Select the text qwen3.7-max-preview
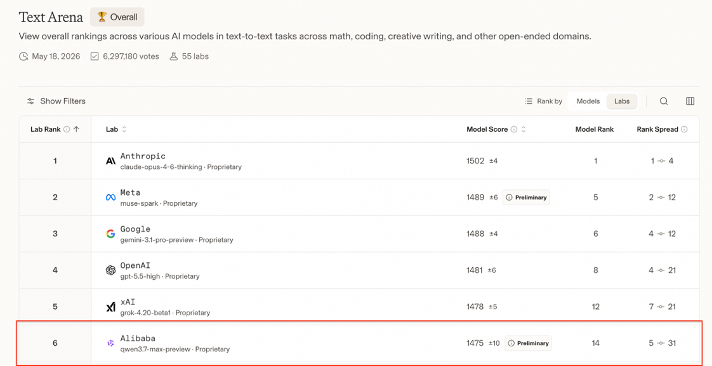The width and height of the screenshot is (712, 366). (x=155, y=350)
